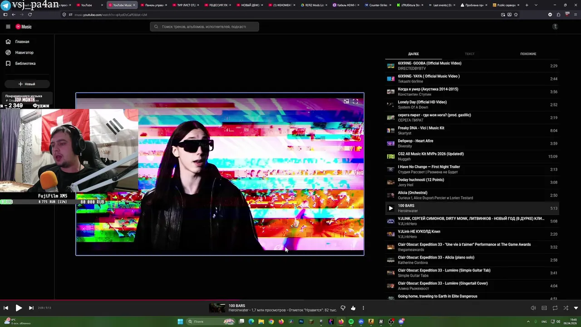Click the YouTube Music logo
This screenshot has height=327, width=581.
tap(24, 27)
